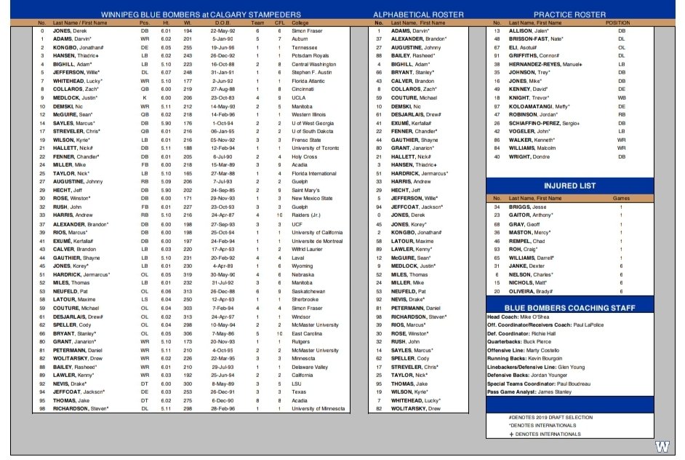Click the '+ DENOTES INTERNATIONALS' legend note
685x460 pixels.
pos(545,435)
